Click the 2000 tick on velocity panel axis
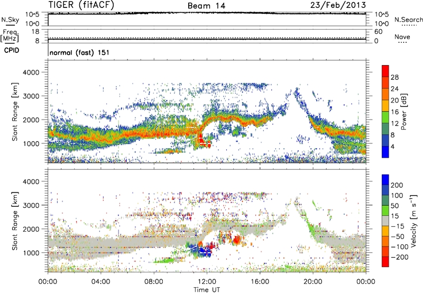This screenshot has width=423, height=293. coord(31,229)
